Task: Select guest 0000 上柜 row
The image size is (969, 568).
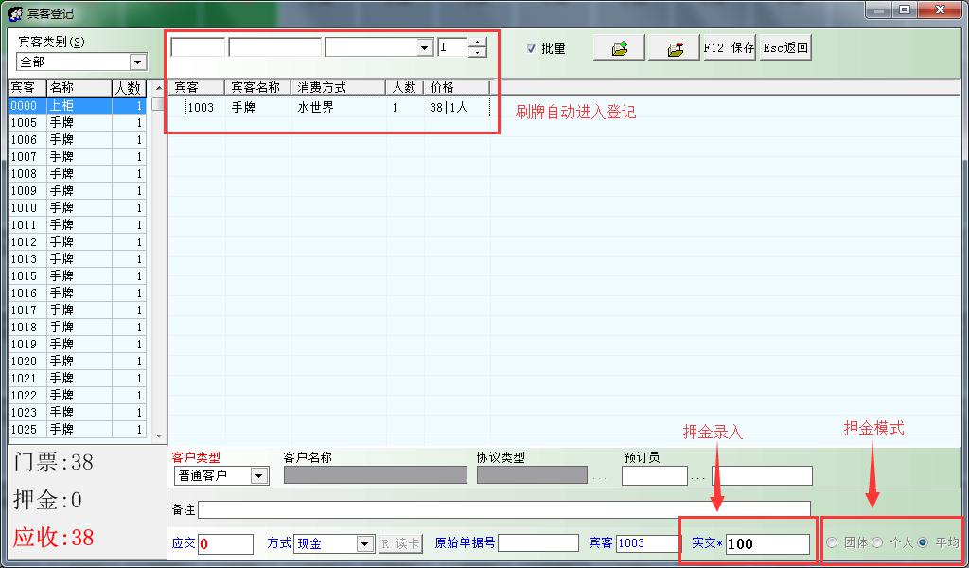Action: [x=78, y=106]
